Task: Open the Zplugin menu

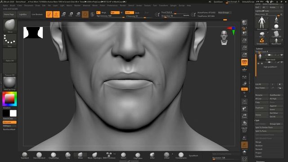Action: [173, 5]
